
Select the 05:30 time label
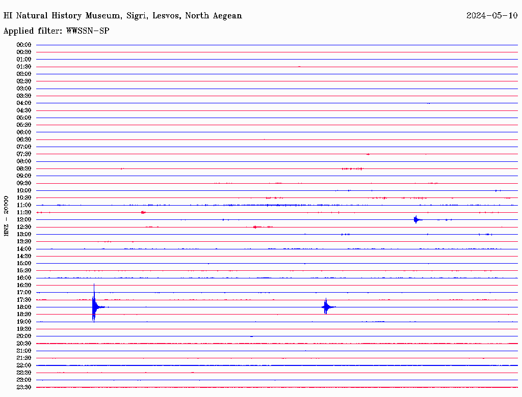coord(24,125)
